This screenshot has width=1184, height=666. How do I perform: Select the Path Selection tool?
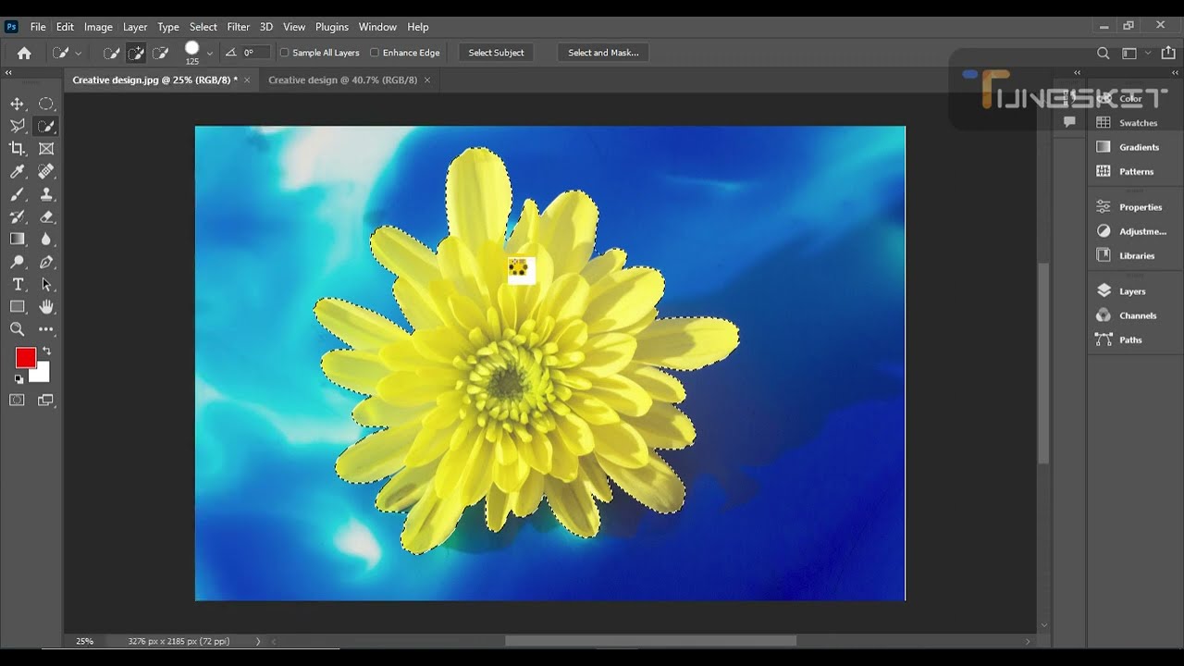pos(46,284)
